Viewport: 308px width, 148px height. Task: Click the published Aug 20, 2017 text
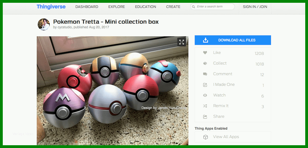91,27
